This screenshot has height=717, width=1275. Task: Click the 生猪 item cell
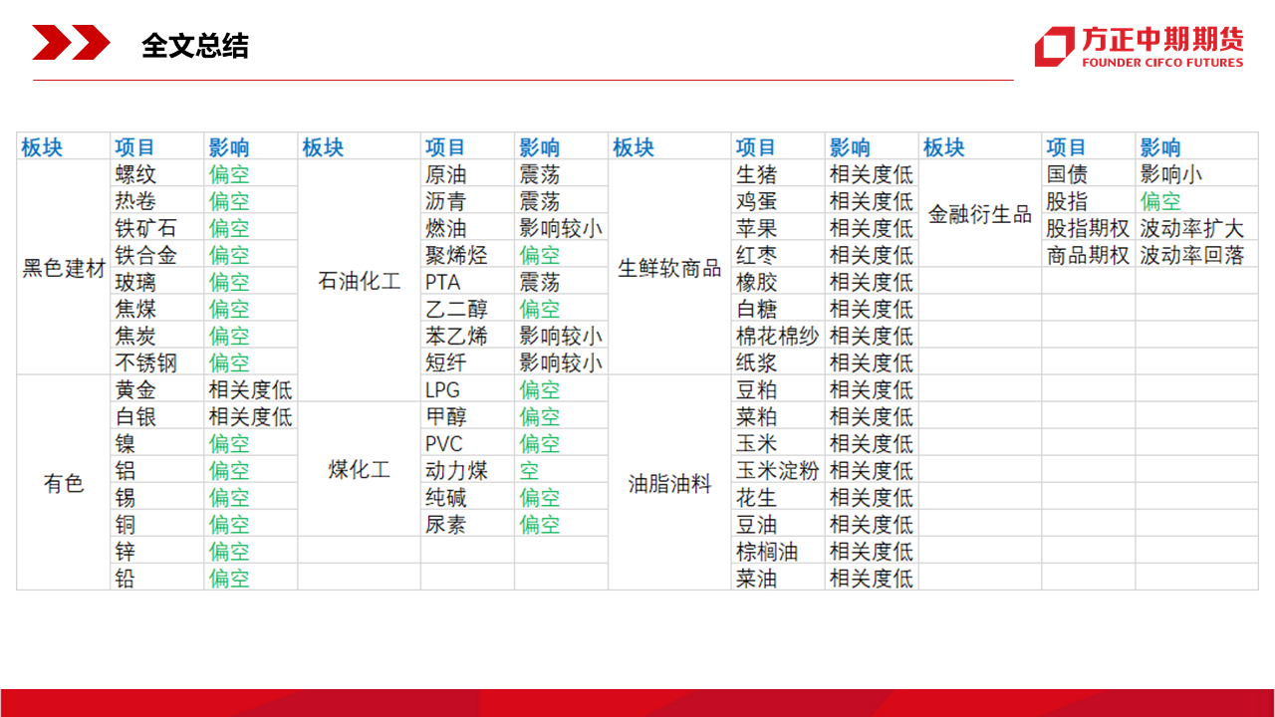click(778, 174)
